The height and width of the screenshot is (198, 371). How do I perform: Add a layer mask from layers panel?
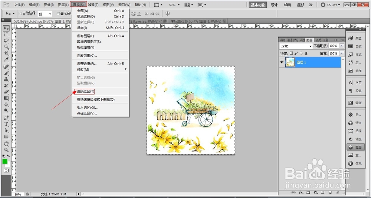pos(308,192)
